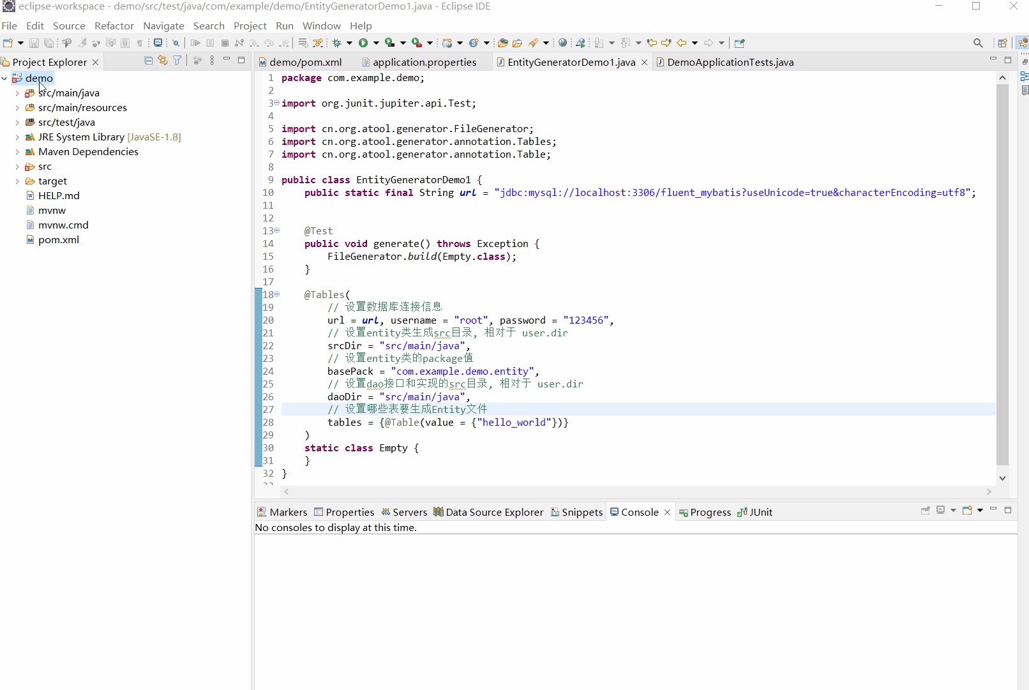
Task: Expand the src/test/java folder
Action: 17,123
